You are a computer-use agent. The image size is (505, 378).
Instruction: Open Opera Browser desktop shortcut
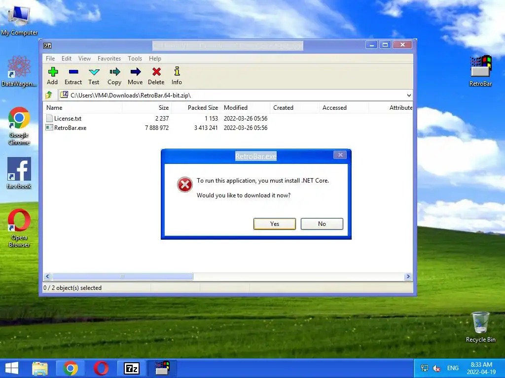[x=19, y=228]
